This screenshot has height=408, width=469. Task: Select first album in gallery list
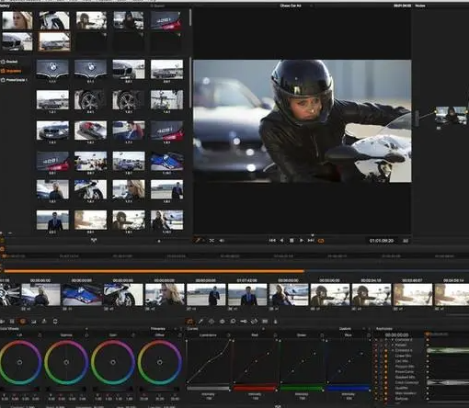coord(9,62)
